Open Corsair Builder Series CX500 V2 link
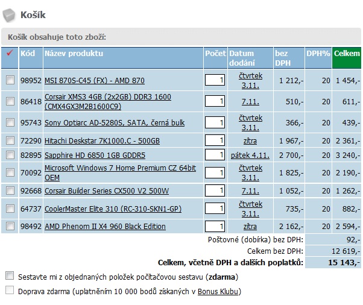 pos(107,190)
